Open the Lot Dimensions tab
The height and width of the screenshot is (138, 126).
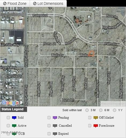coord(48,3)
